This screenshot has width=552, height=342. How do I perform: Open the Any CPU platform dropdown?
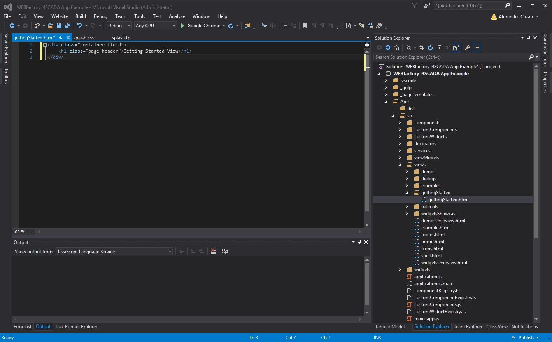coord(156,26)
